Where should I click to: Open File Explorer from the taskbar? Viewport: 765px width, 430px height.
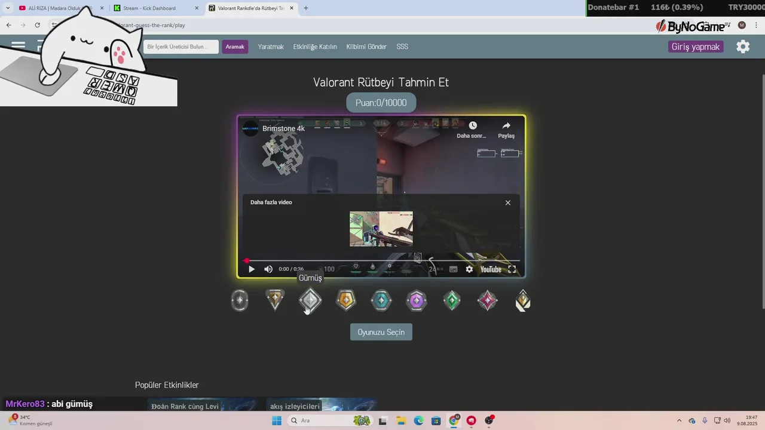coord(401,420)
